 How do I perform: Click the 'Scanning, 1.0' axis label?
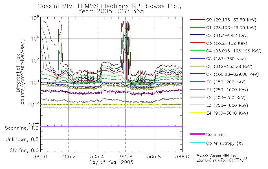pos(22,128)
